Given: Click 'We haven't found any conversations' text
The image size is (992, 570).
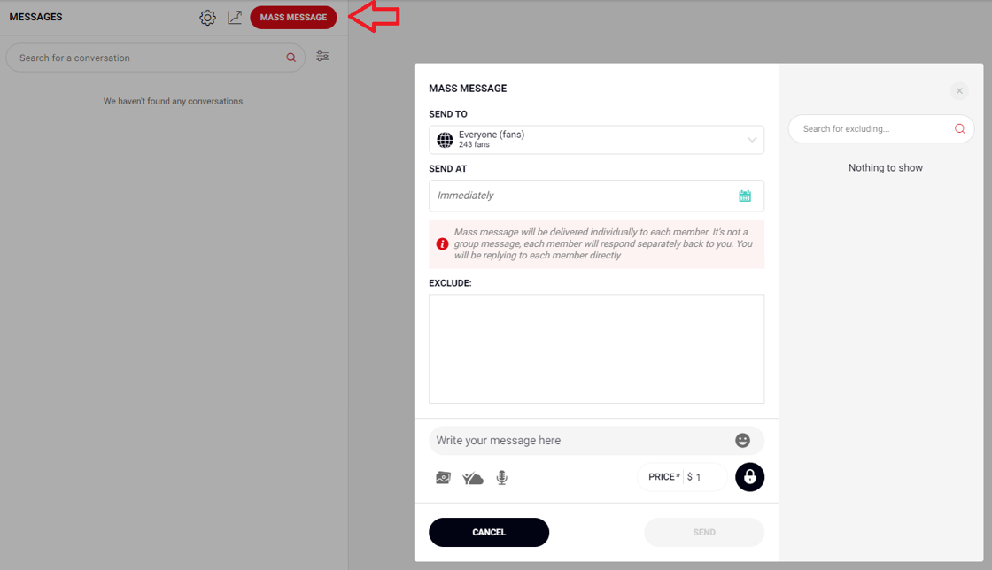Looking at the screenshot, I should [173, 101].
